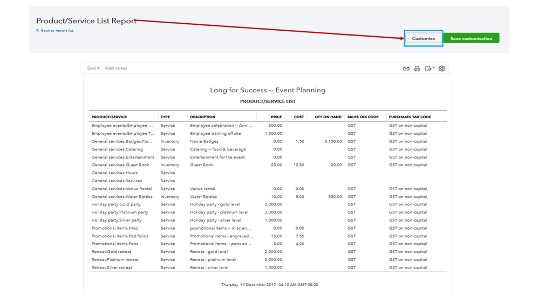Open report settings gear icon
Image resolution: width=539 pixels, height=303 pixels.
442,68
